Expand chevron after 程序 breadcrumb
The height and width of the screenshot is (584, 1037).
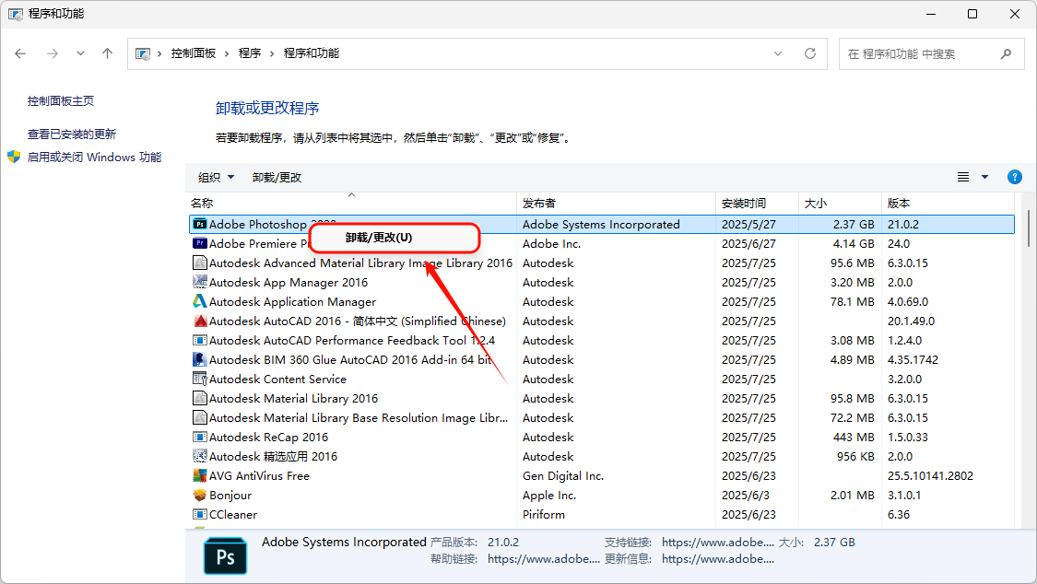(x=272, y=53)
